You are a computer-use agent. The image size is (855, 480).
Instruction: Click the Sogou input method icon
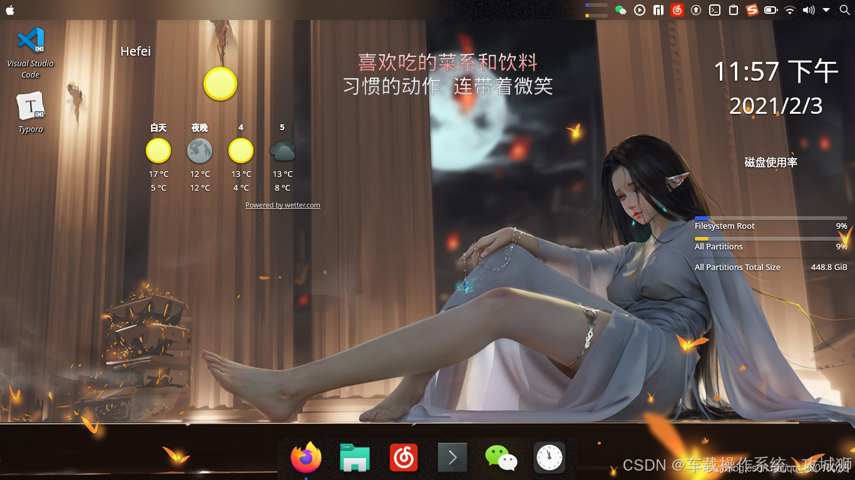click(752, 10)
